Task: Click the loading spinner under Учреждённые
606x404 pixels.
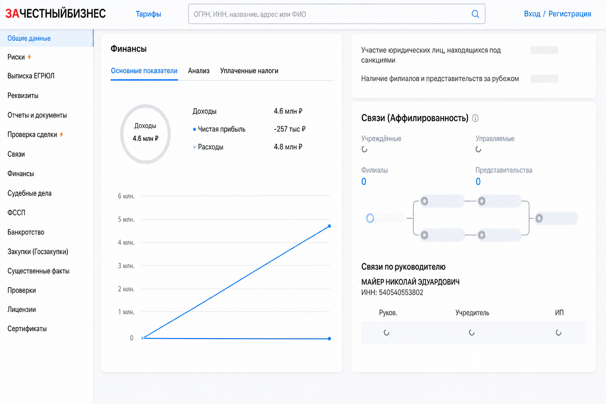Action: 364,149
